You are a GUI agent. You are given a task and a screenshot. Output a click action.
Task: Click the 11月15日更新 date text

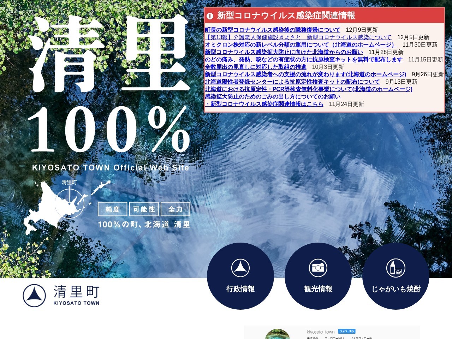click(x=426, y=60)
